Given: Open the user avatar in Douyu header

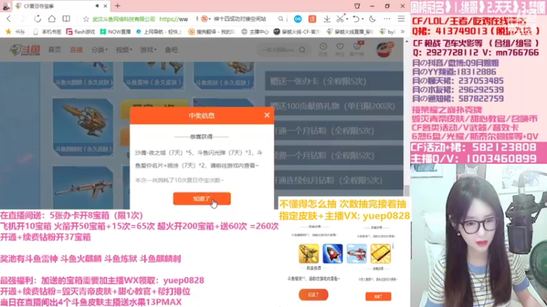Looking at the screenshot, I should [384, 49].
